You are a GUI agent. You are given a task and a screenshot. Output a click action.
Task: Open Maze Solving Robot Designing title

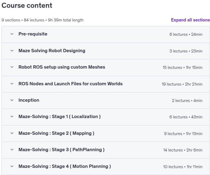tap(52, 51)
